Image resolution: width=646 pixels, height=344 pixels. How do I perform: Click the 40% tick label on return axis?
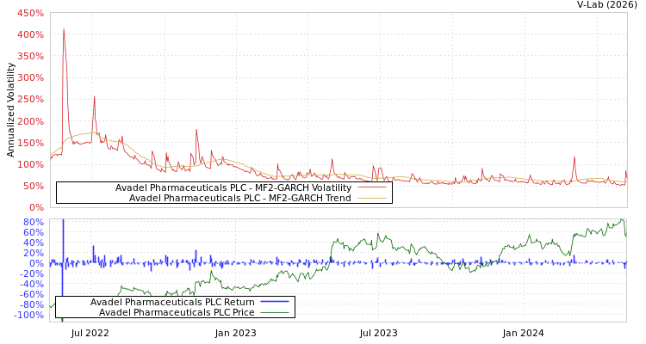click(x=33, y=243)
